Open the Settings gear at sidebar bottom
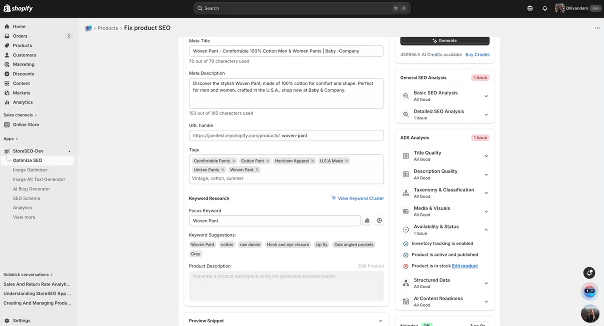The image size is (604, 326). tap(7, 321)
